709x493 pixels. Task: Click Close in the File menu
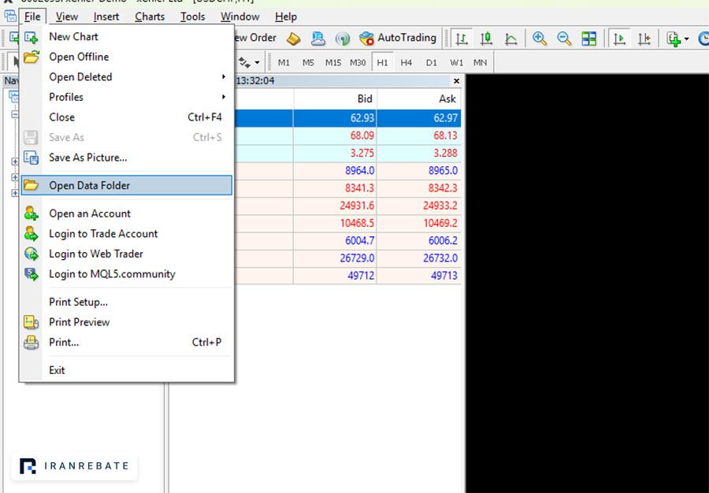click(x=127, y=117)
